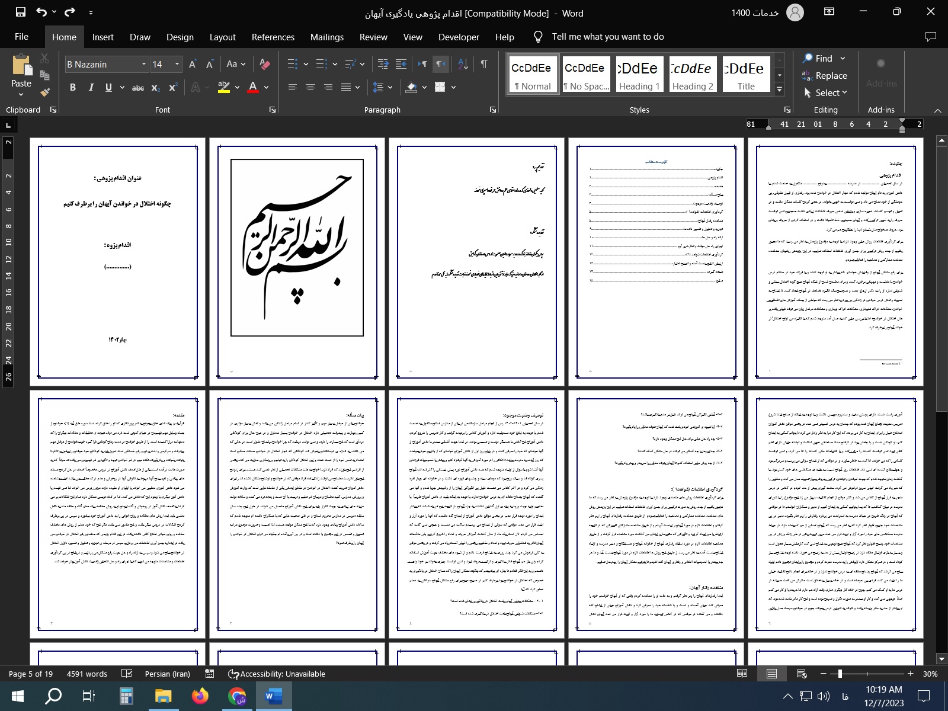Open the font size dropdown

(x=177, y=64)
